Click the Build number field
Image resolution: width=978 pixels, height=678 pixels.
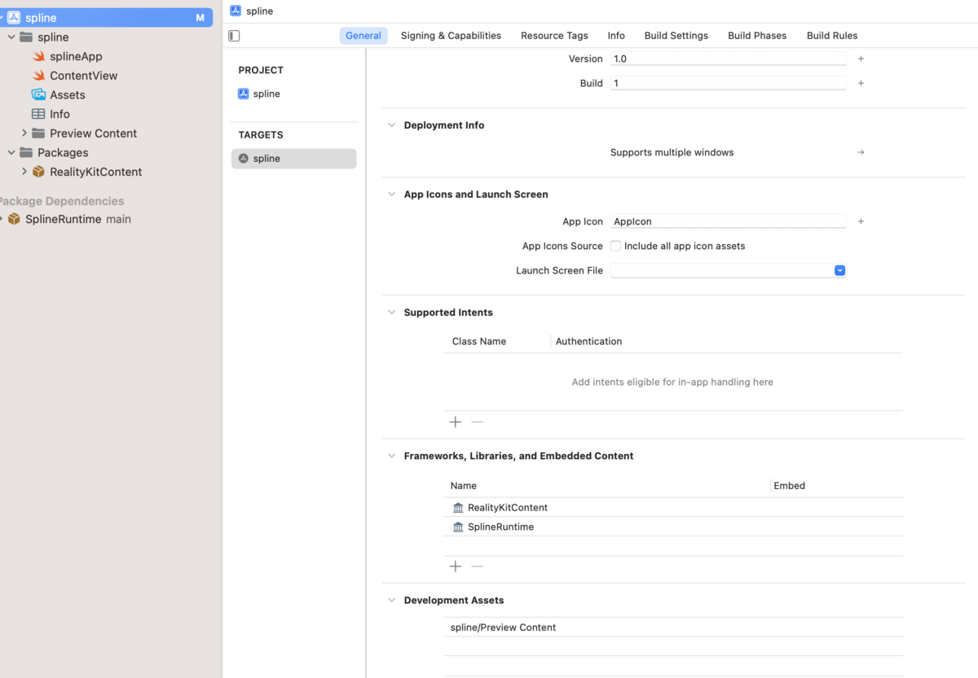(729, 83)
